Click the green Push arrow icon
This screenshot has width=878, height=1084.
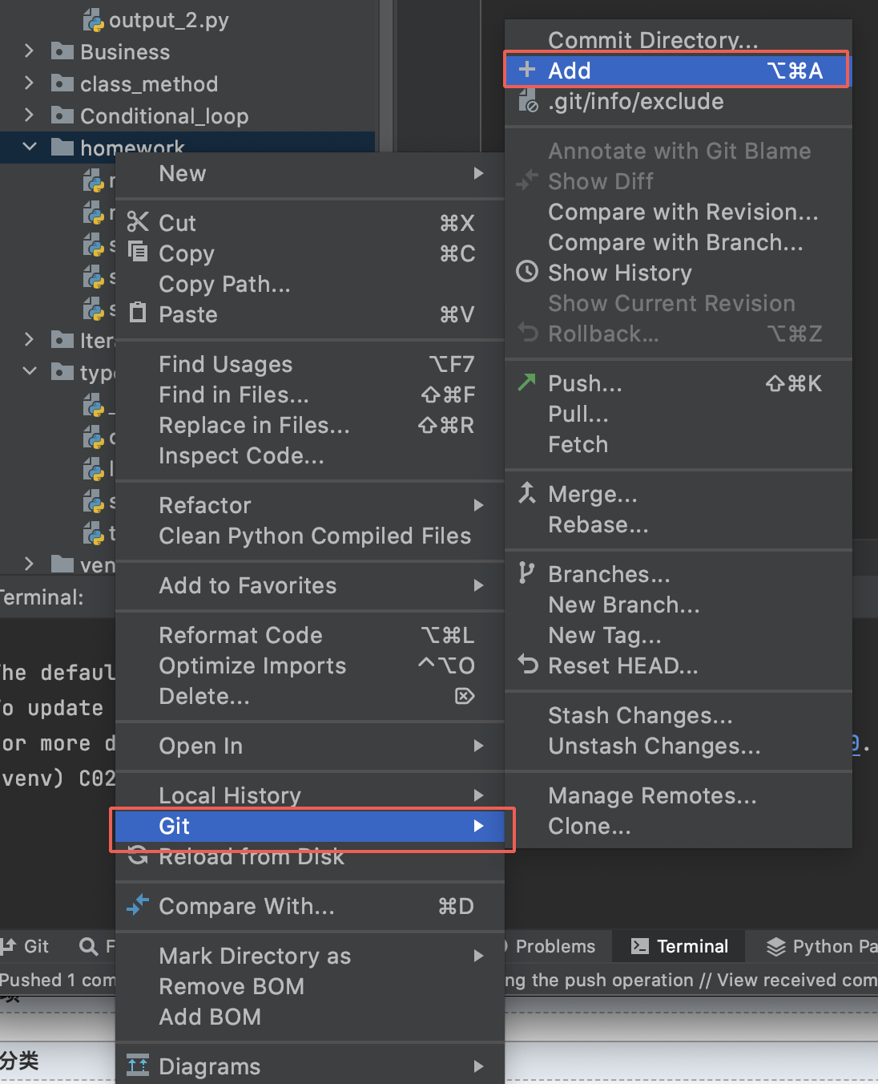pyautogui.click(x=526, y=382)
